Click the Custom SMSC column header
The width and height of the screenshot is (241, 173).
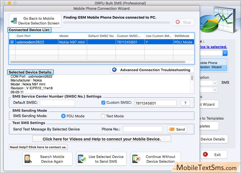[x=130, y=36]
